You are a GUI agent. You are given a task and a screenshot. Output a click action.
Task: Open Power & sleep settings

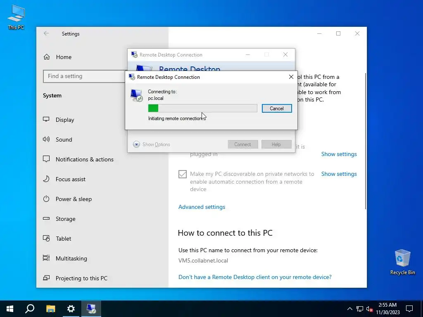pyautogui.click(x=67, y=199)
